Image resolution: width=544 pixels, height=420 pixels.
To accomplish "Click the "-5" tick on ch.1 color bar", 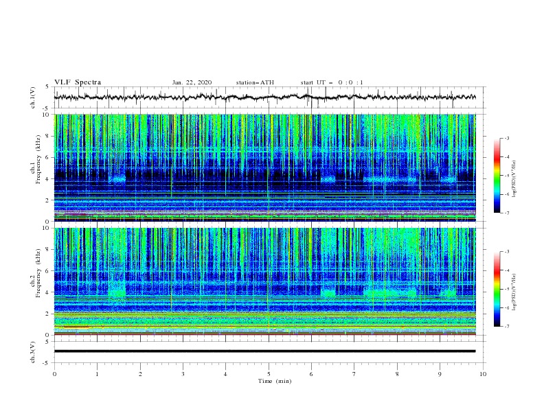I will tap(506, 176).
